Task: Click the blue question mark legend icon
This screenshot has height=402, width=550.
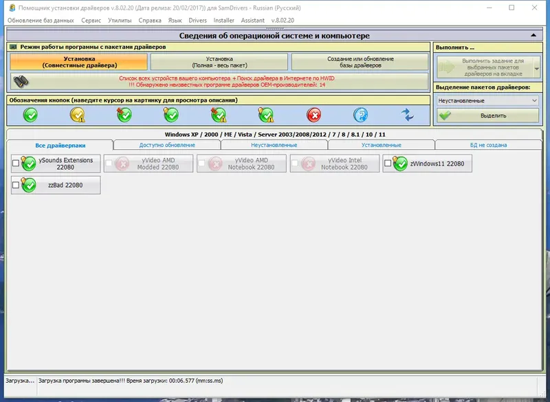Action: pos(360,115)
